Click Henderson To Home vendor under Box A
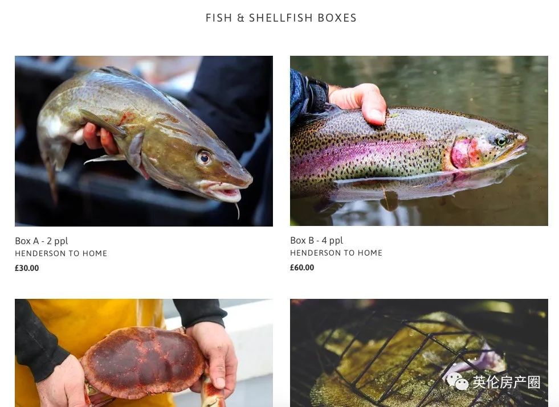 point(61,253)
